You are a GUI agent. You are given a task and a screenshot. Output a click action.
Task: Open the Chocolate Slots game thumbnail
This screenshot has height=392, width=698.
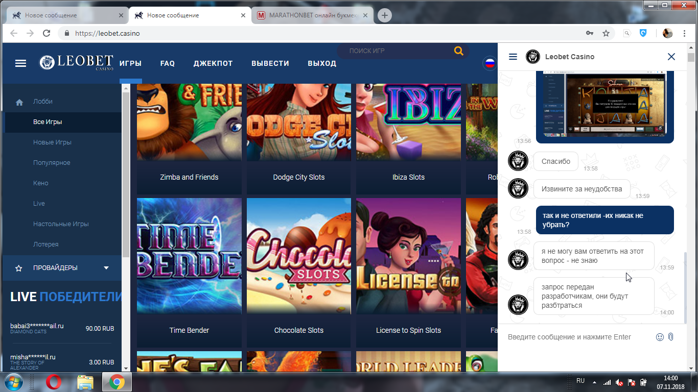(298, 256)
